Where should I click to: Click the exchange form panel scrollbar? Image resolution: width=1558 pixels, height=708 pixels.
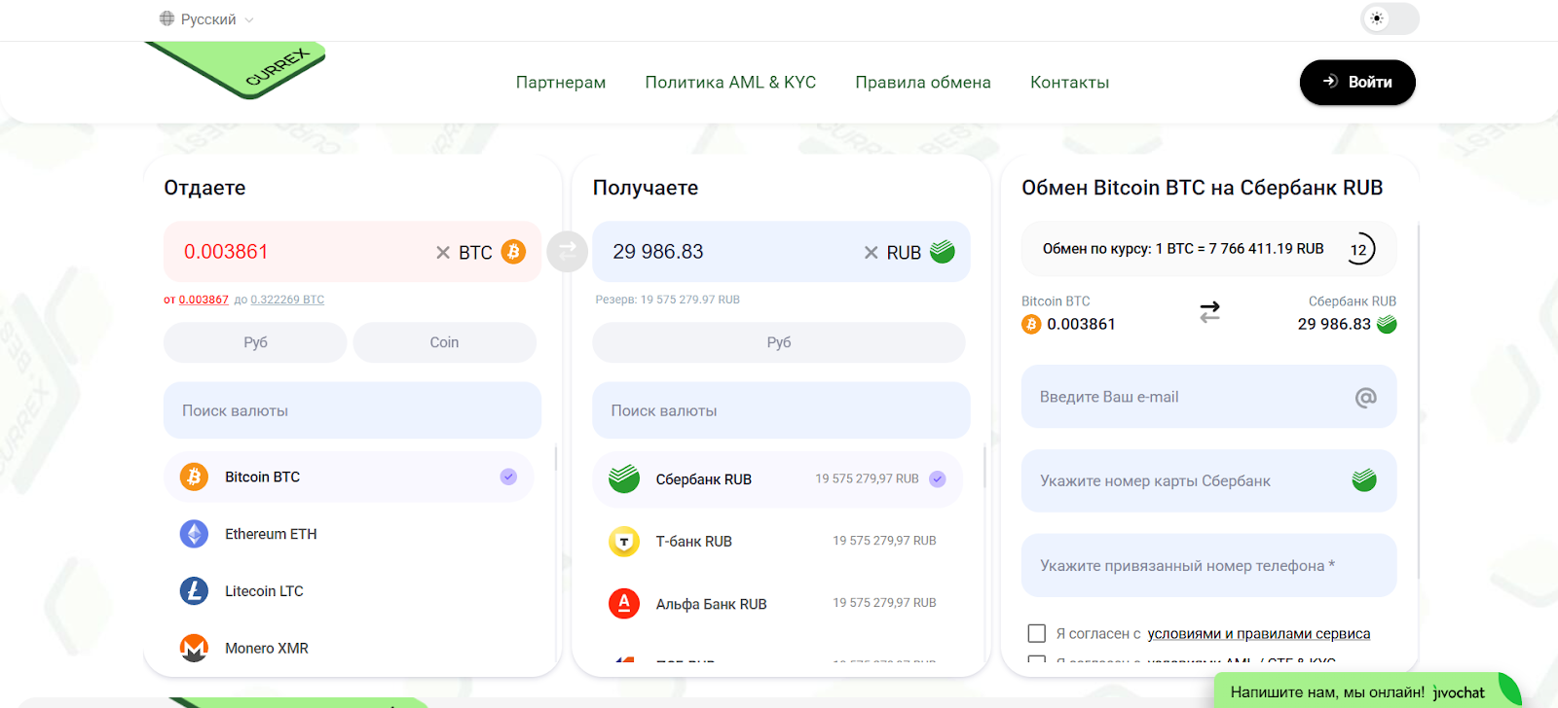point(1419,401)
